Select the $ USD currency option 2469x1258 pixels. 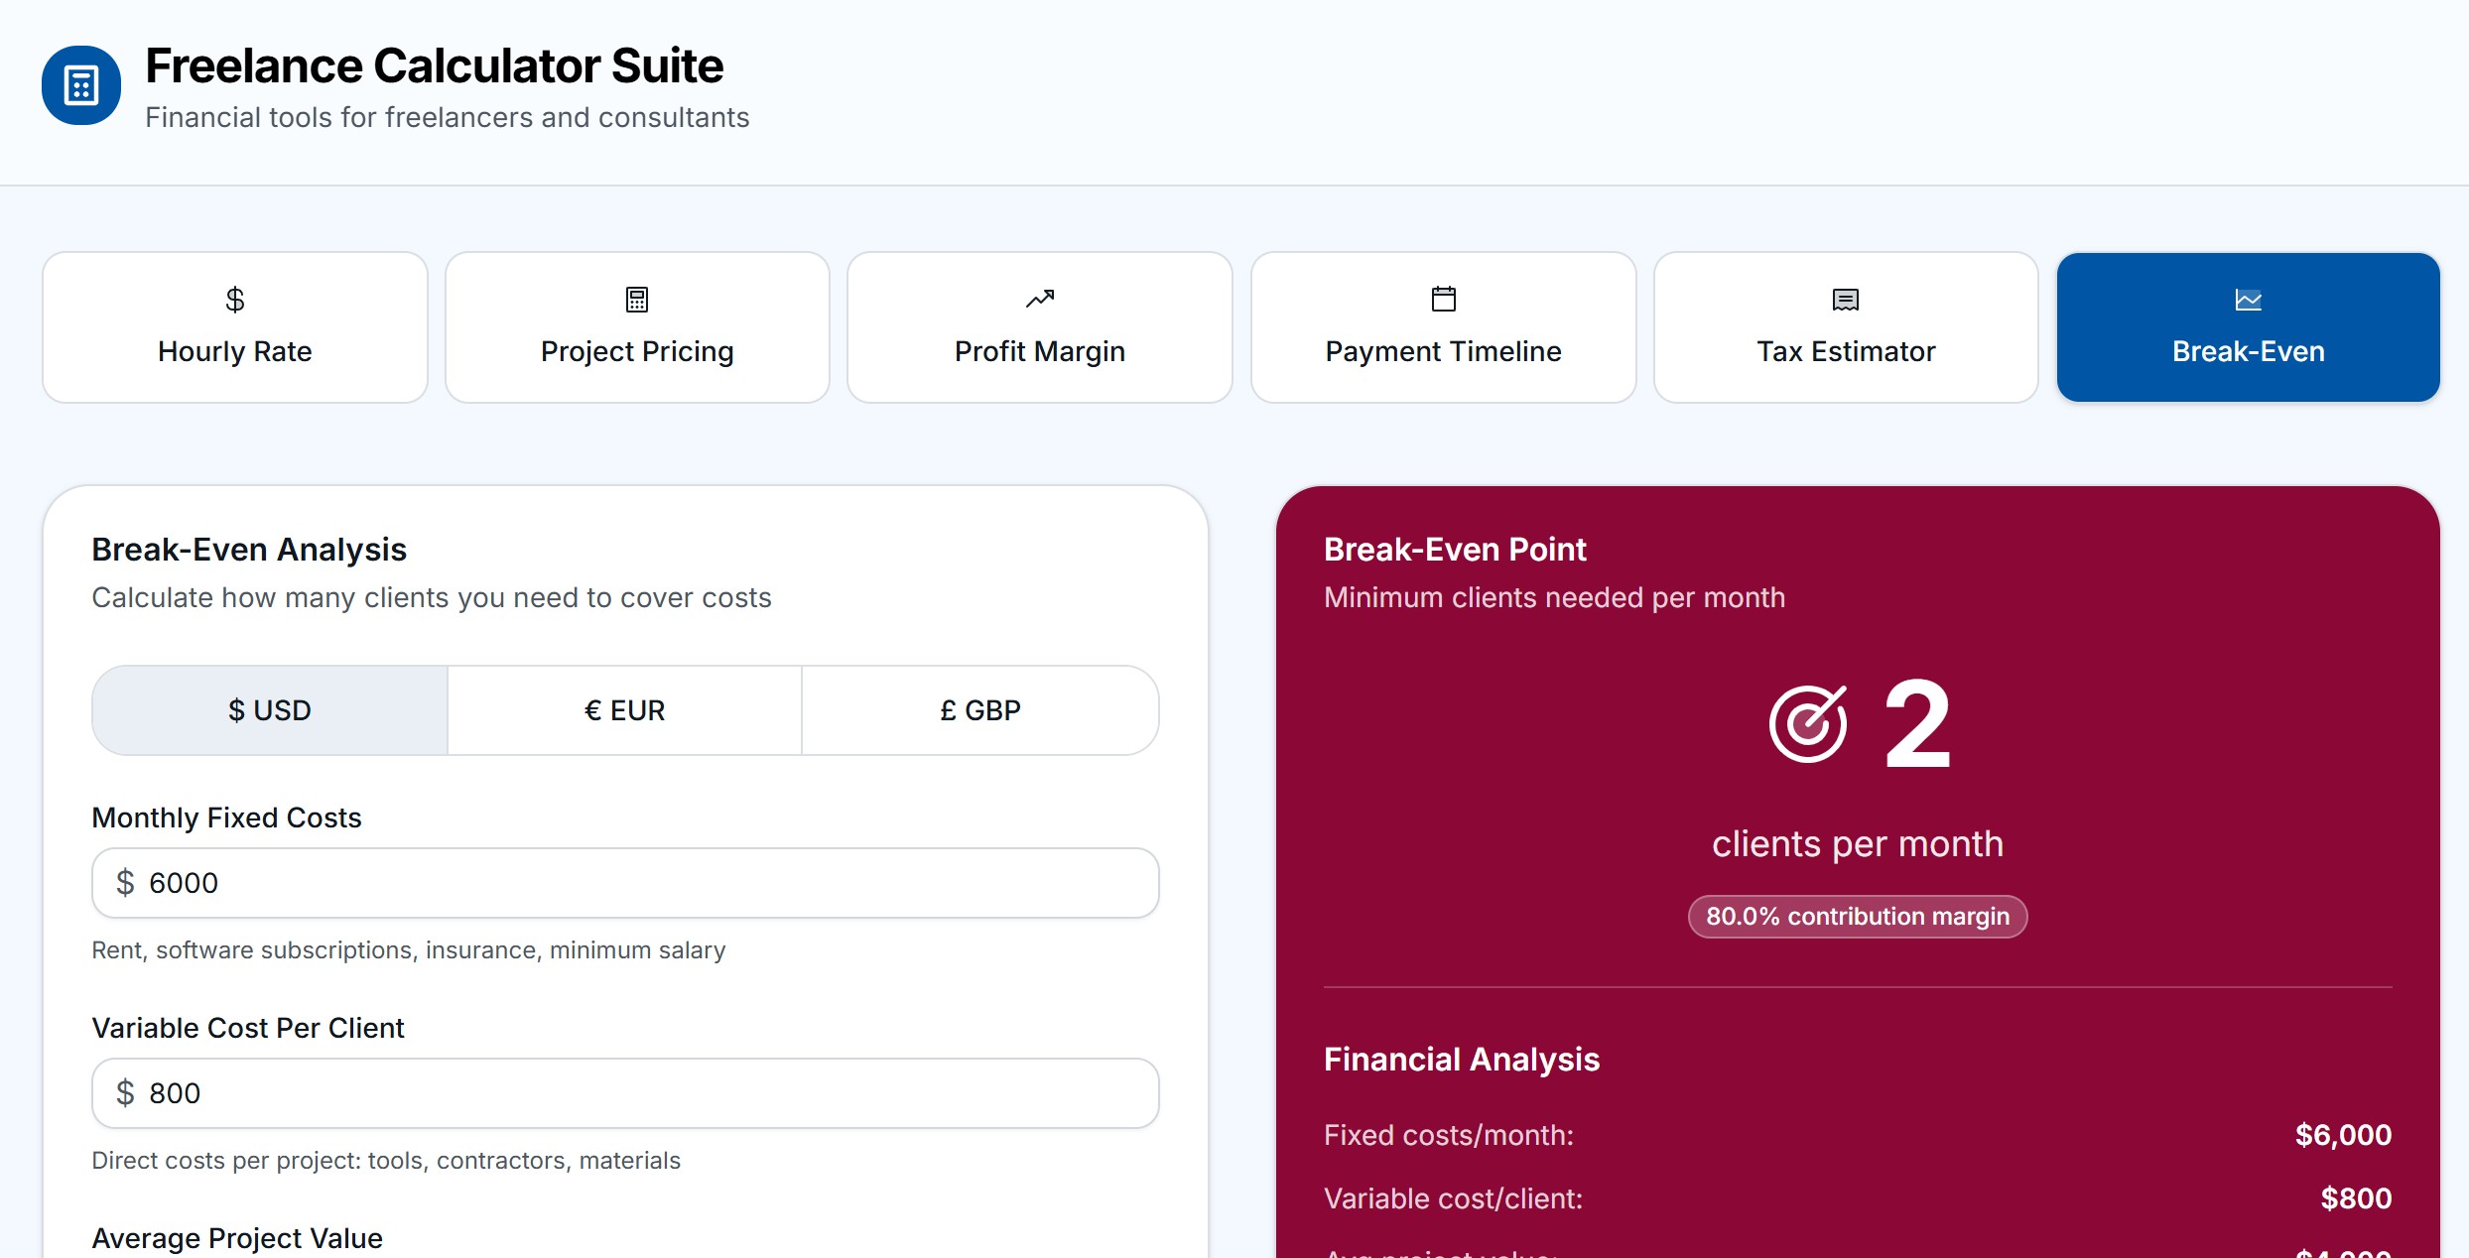click(270, 710)
